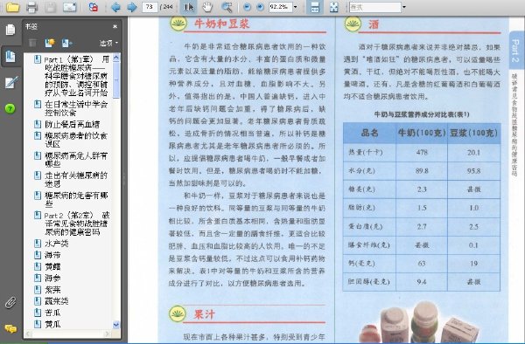Click table header cell 品名
Screen dimensions: 525x344
click(369, 134)
